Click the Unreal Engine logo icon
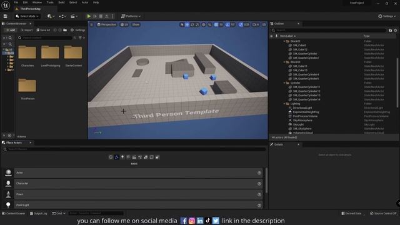This screenshot has width=400, height=225. (x=6, y=5)
